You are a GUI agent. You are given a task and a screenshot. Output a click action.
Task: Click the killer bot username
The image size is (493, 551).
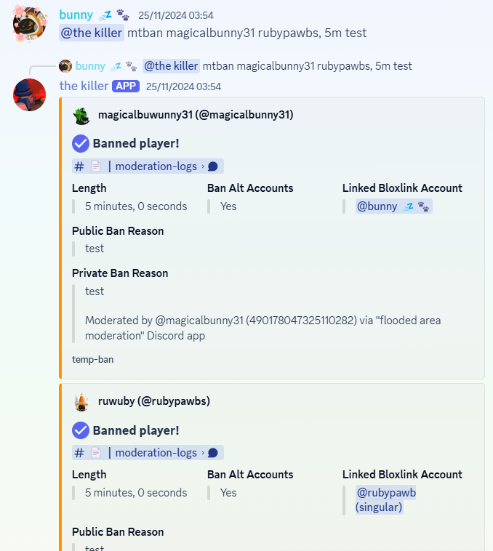84,86
